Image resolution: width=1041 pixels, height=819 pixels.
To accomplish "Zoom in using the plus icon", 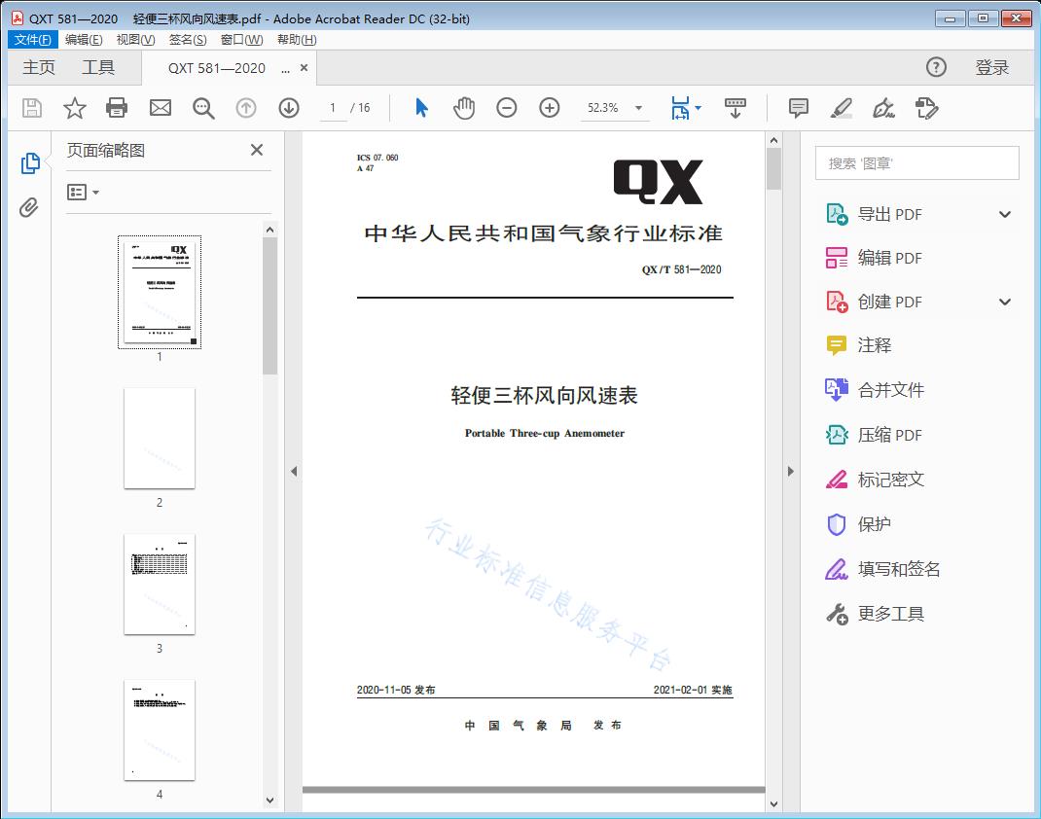I will pos(549,108).
